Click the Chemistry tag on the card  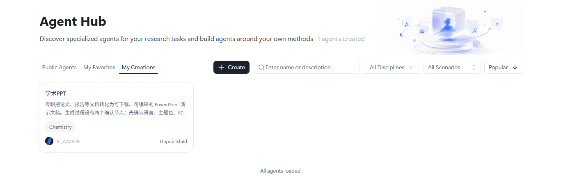[60, 127]
